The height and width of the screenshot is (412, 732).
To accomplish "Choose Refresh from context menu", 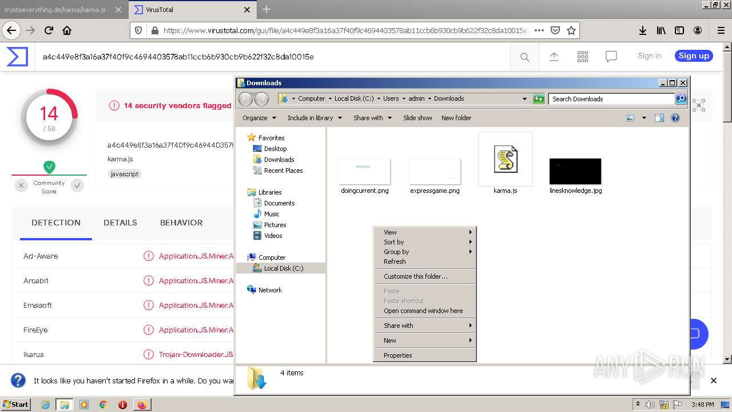I will tap(425, 262).
